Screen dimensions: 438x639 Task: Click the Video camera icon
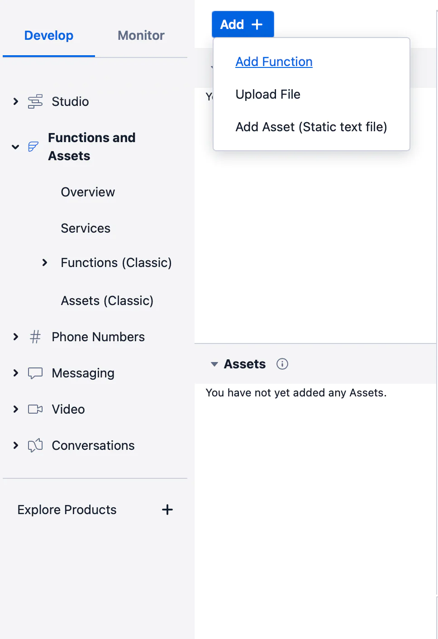coord(35,409)
